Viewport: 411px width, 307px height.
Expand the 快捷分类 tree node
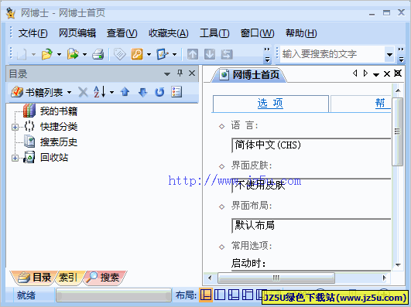pos(15,128)
